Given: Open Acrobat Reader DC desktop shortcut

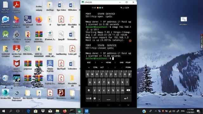Looking at the screenshot, I should (16, 7).
